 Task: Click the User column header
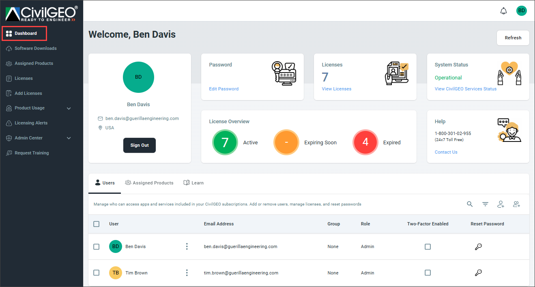(114, 224)
